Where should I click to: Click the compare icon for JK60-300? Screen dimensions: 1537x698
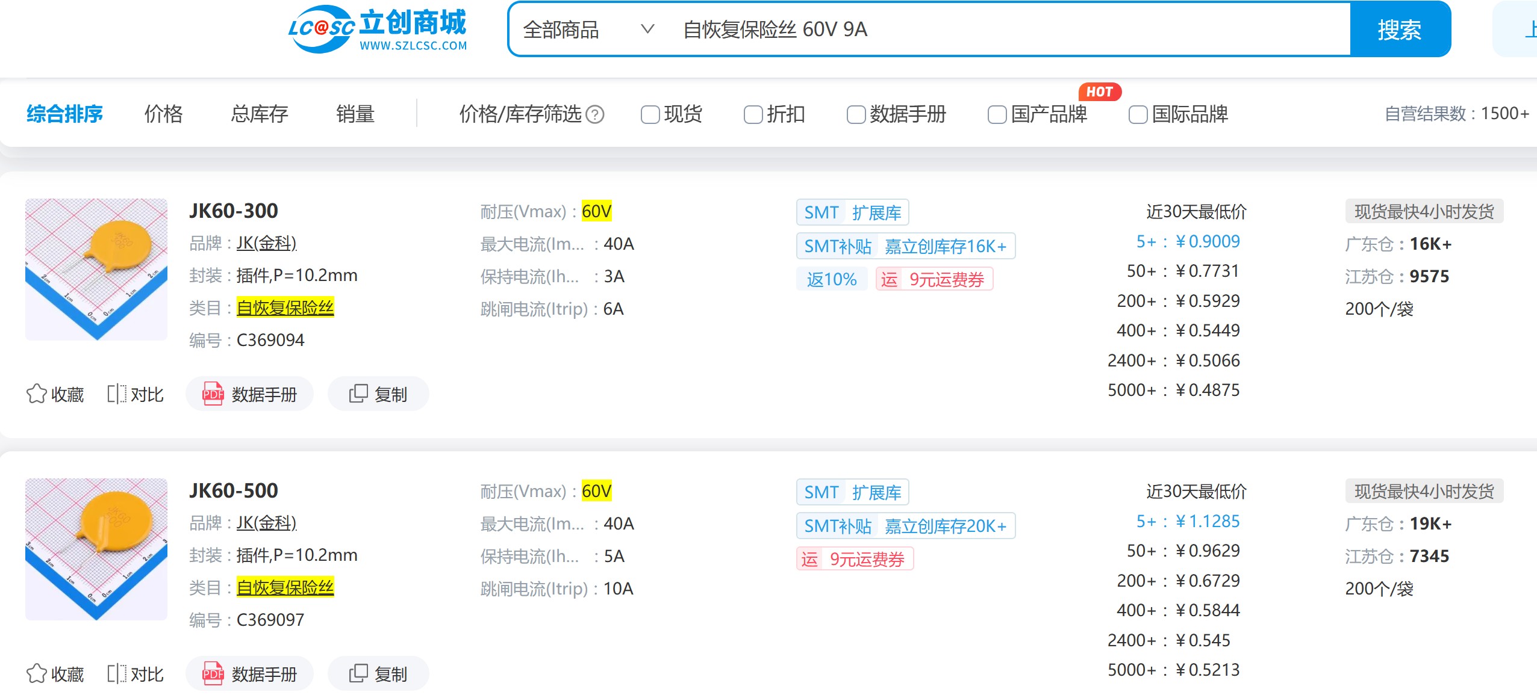tap(117, 394)
